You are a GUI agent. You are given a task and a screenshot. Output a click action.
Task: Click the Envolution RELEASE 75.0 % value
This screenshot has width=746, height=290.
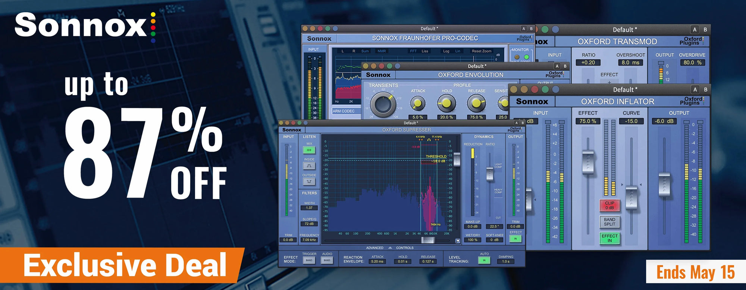point(476,117)
